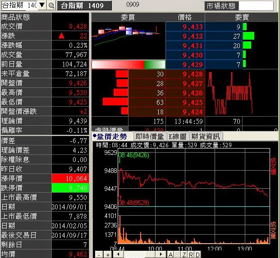
Task: Click ask quantity 27 cell
Action: 224,36
